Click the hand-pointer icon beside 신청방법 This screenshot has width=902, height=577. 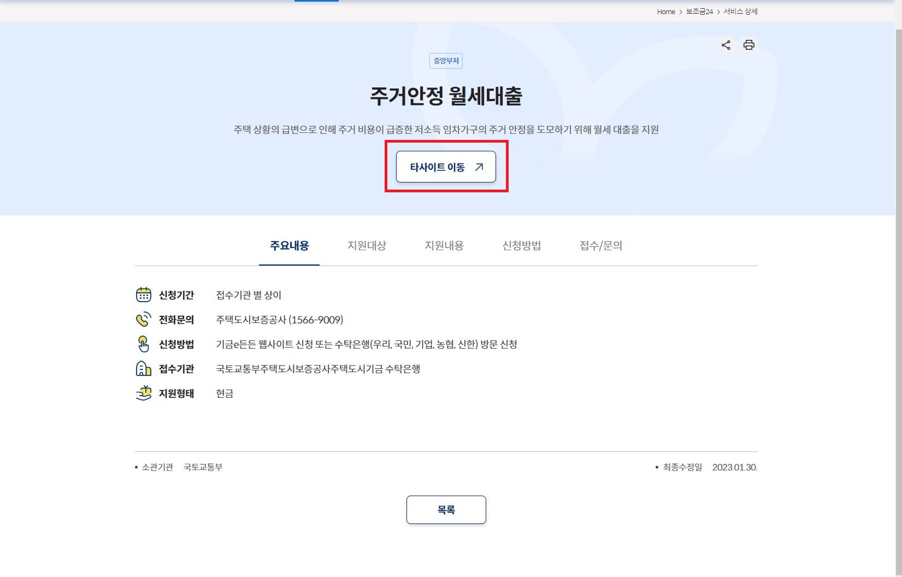pyautogui.click(x=143, y=344)
